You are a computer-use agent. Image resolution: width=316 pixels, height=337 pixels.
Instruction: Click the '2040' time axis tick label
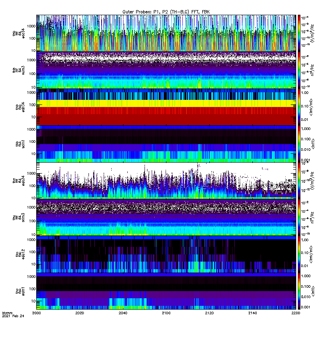coord(123,313)
